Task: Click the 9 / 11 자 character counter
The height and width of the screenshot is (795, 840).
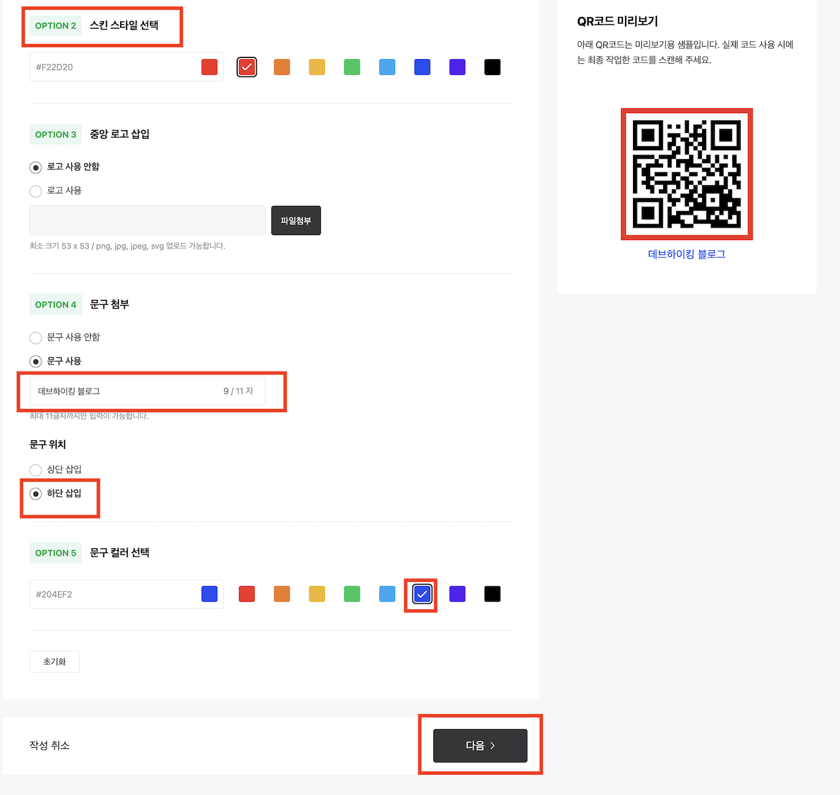Action: tap(238, 391)
